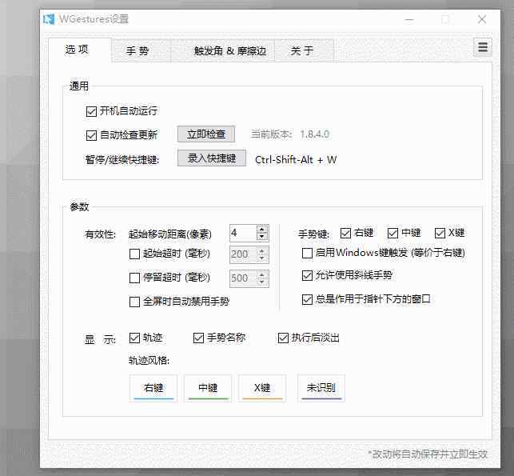Switch to the 手势 tab
Viewport: 514px width, 476px height.
[141, 50]
